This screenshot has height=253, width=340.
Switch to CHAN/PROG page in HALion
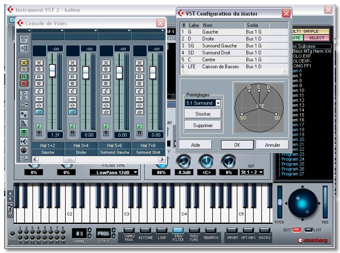point(129,231)
